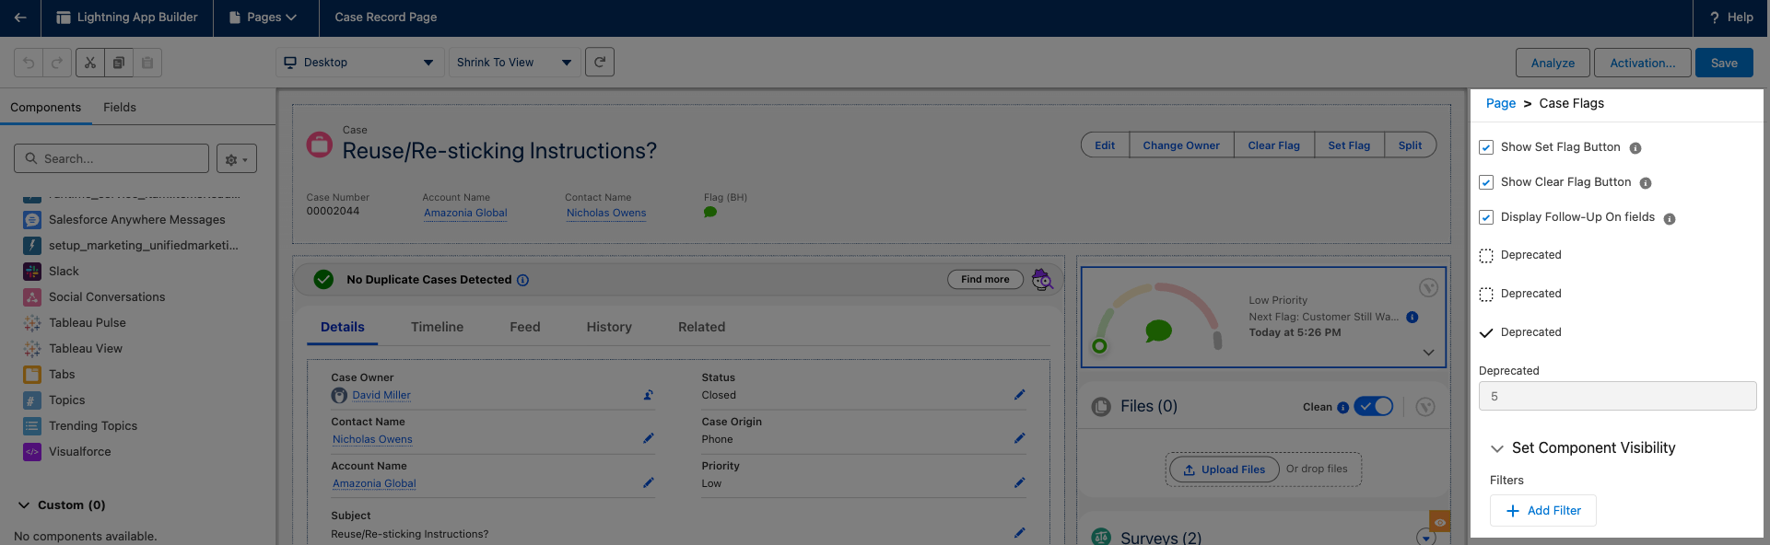This screenshot has width=1770, height=545.
Task: Click the Copy icon in toolbar
Action: click(x=119, y=63)
